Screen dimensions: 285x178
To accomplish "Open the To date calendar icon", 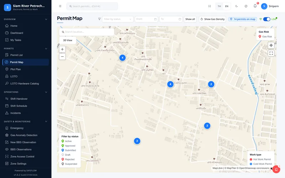I will [180, 19].
